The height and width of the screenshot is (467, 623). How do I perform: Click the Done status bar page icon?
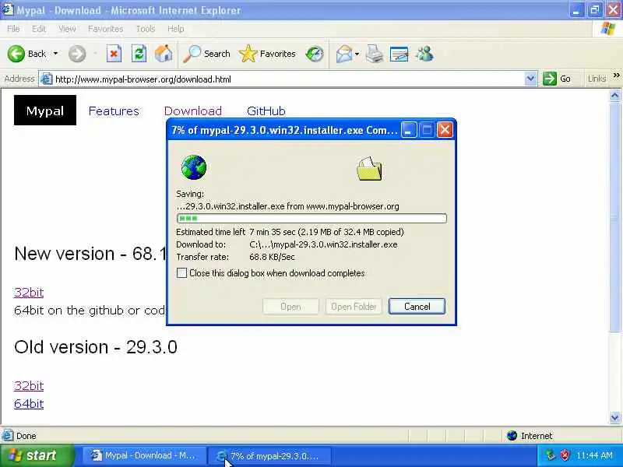(8, 436)
